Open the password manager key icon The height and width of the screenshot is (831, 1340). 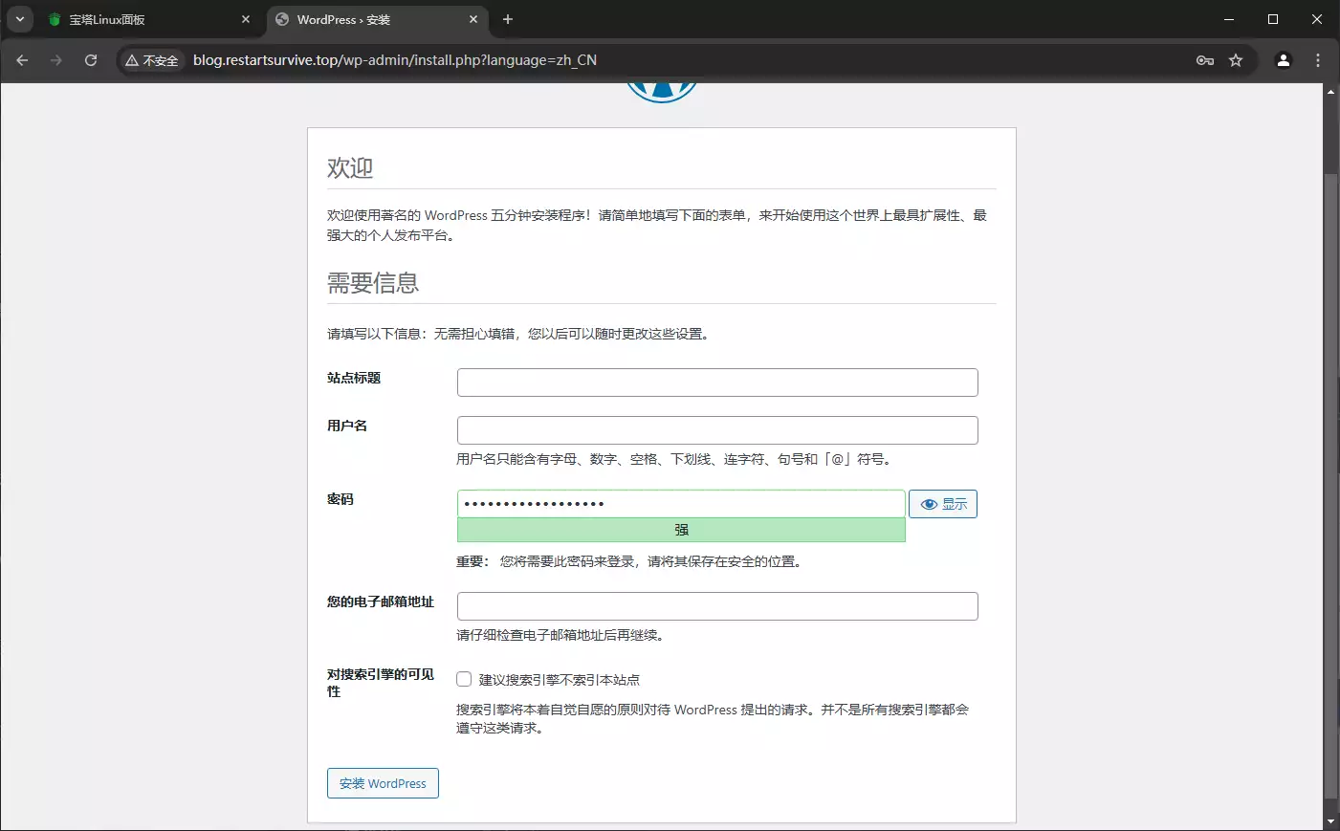(1205, 60)
